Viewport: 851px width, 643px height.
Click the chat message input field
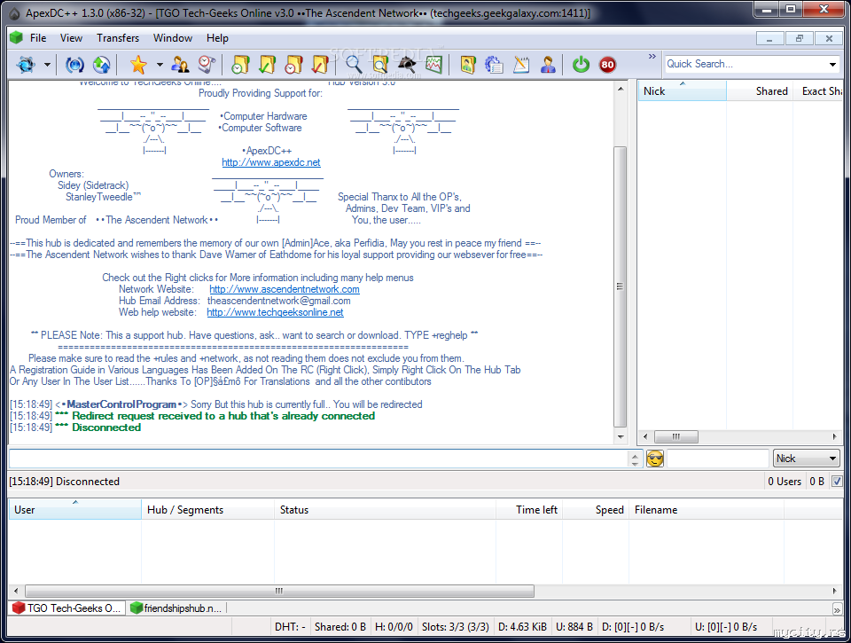(x=317, y=459)
